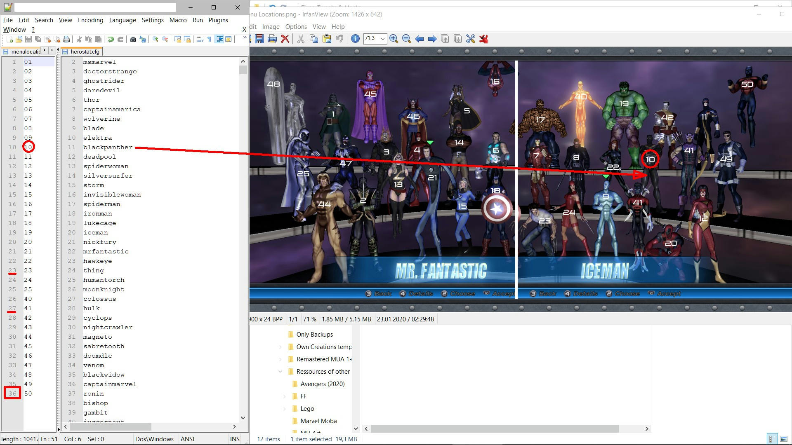Click Explorer file pane horizontal scrollbar
The image size is (792, 445).
click(495, 429)
